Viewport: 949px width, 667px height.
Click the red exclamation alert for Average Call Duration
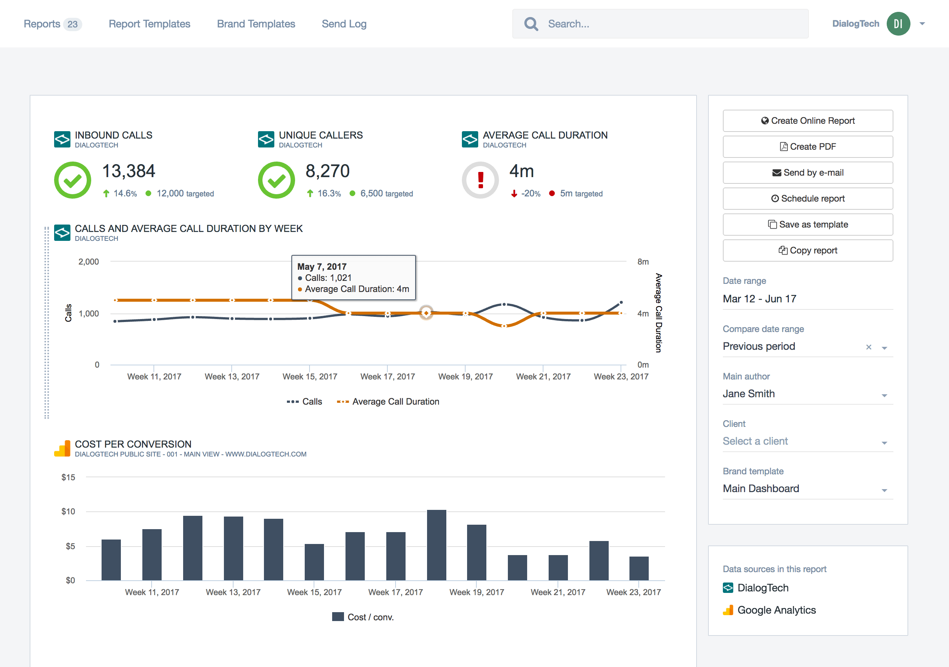point(480,180)
